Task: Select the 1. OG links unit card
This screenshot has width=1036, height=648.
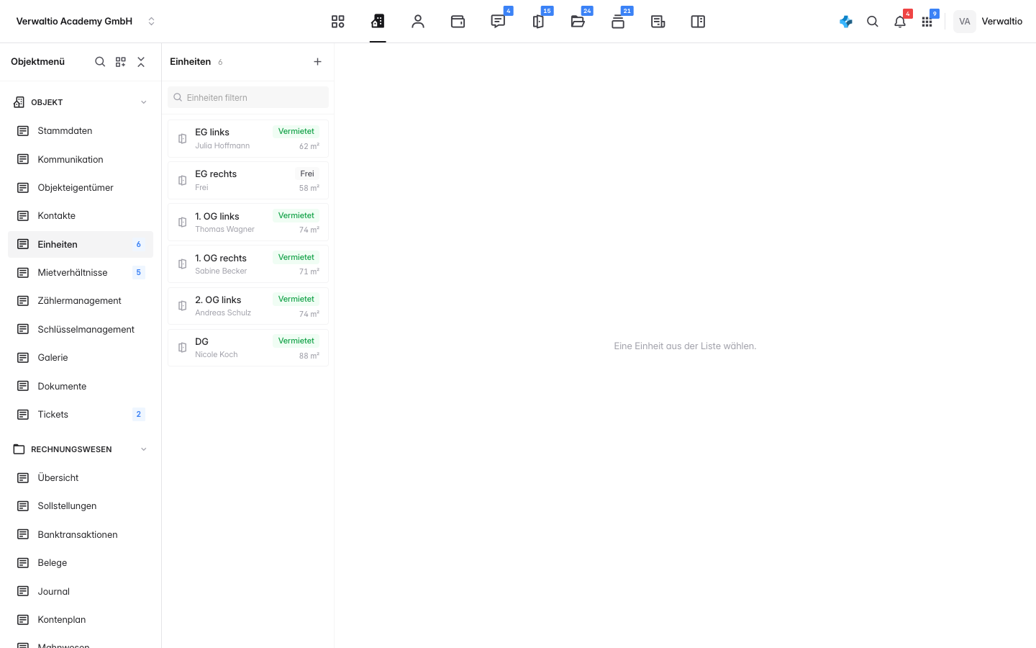Action: coord(248,222)
